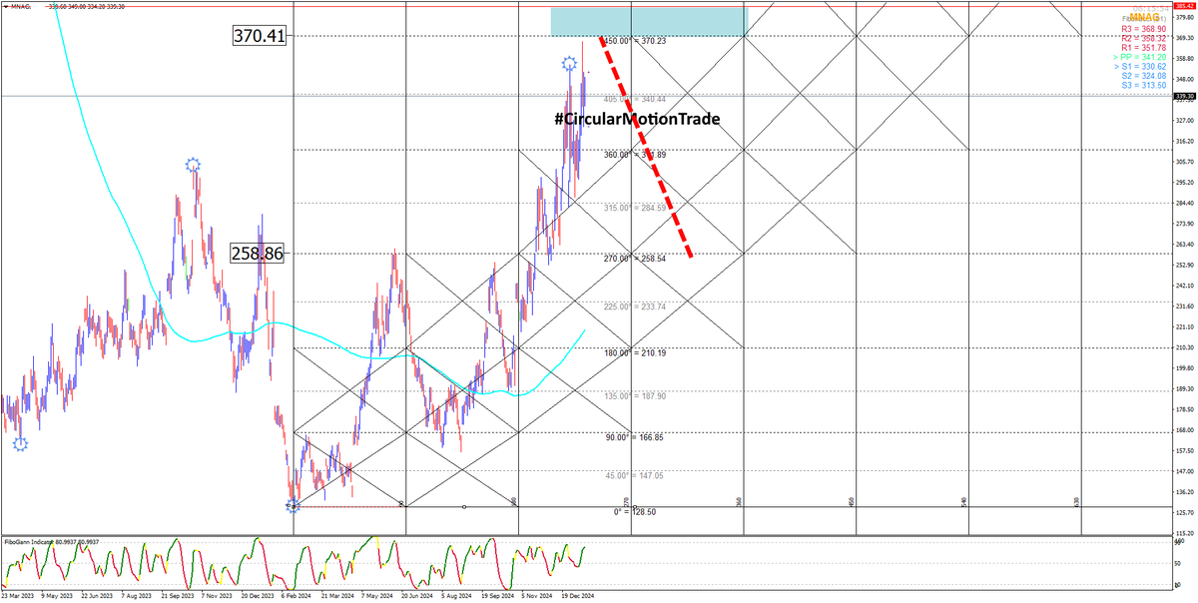Screen dimensions: 1198x603
Task: Open the MNAG chart symbol dropdown arrow
Action: tap(5, 5)
